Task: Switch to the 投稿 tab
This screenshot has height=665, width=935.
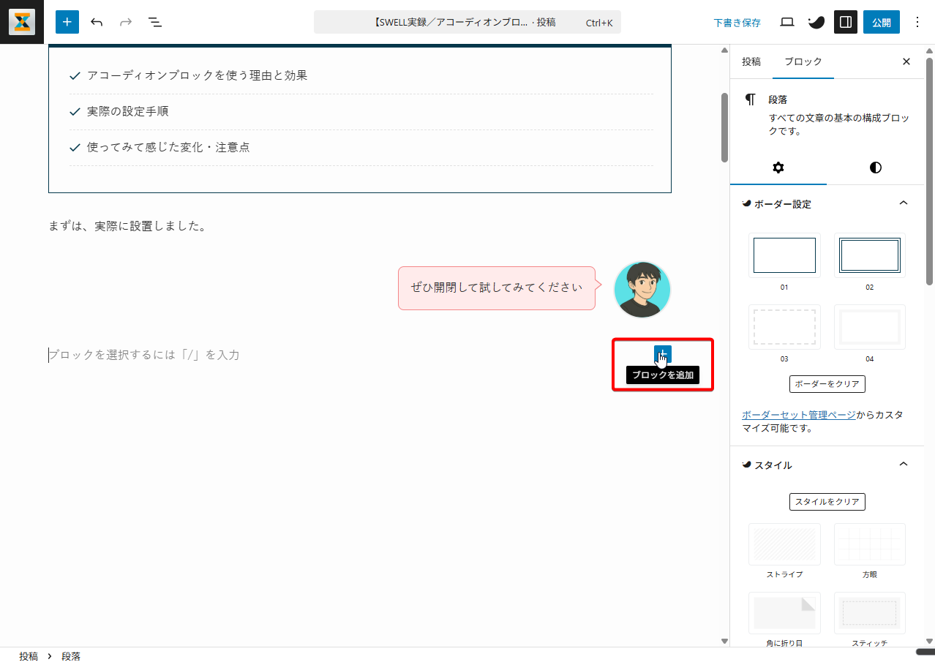Action: [751, 61]
